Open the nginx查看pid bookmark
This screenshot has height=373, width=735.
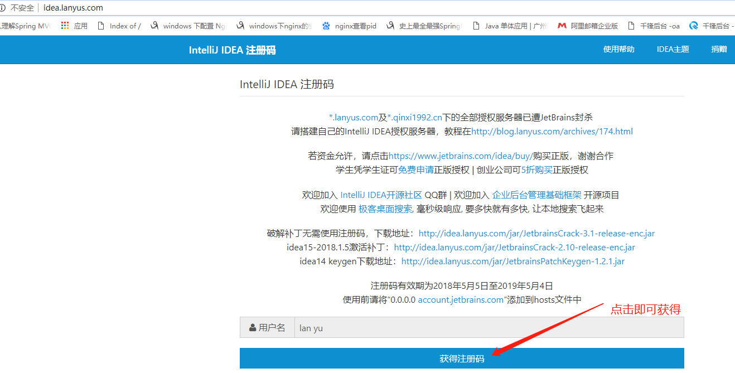pos(350,26)
